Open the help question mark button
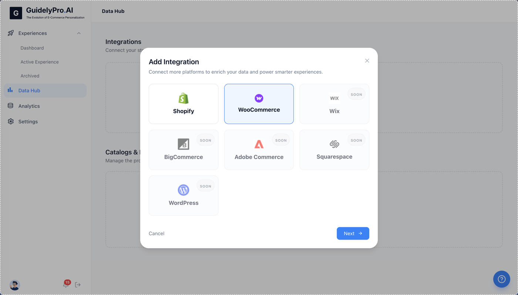The height and width of the screenshot is (295, 518). 502,279
